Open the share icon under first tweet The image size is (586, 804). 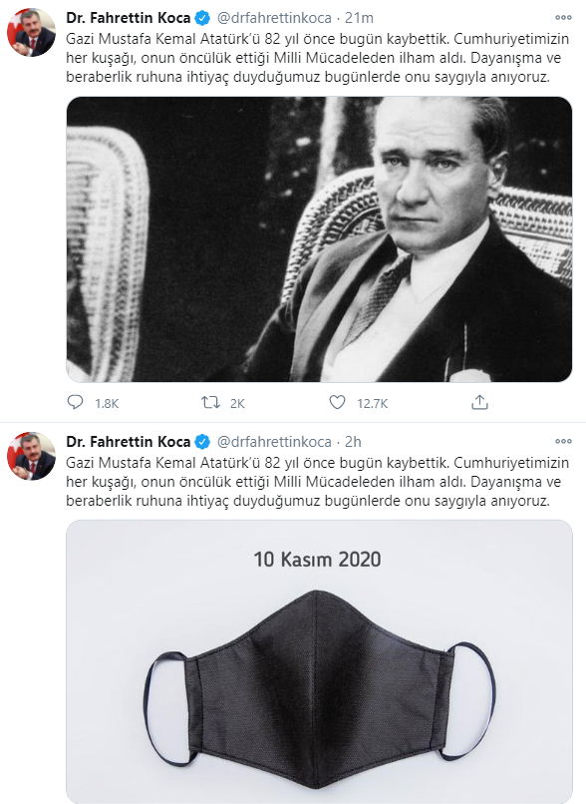(479, 403)
